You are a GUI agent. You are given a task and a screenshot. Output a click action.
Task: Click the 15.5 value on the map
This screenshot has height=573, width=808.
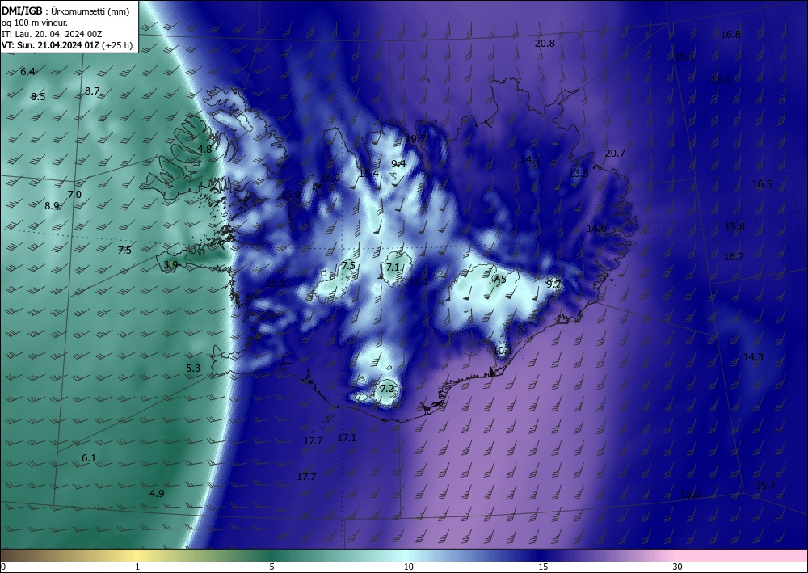pyautogui.click(x=276, y=283)
